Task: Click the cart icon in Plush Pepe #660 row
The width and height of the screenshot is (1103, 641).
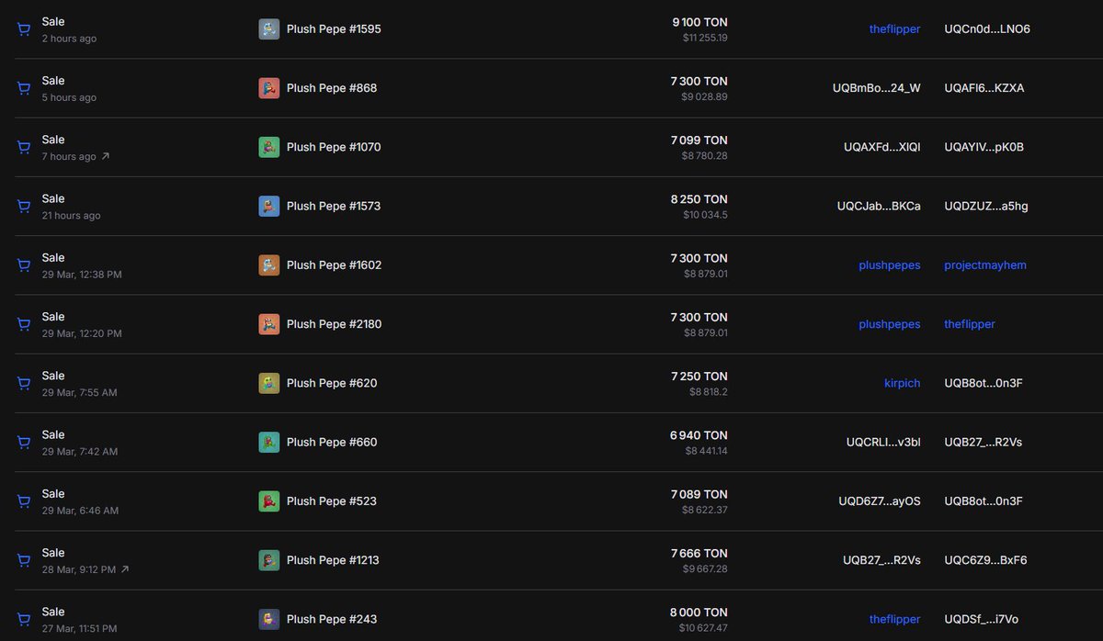Action: (24, 443)
